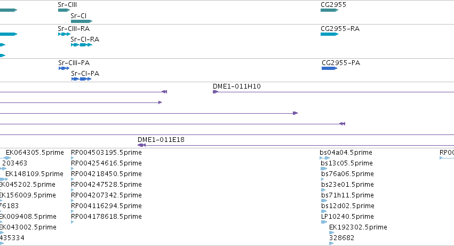
Task: Click the Sr-CI-RA transcript glyph
Action: tap(82, 45)
